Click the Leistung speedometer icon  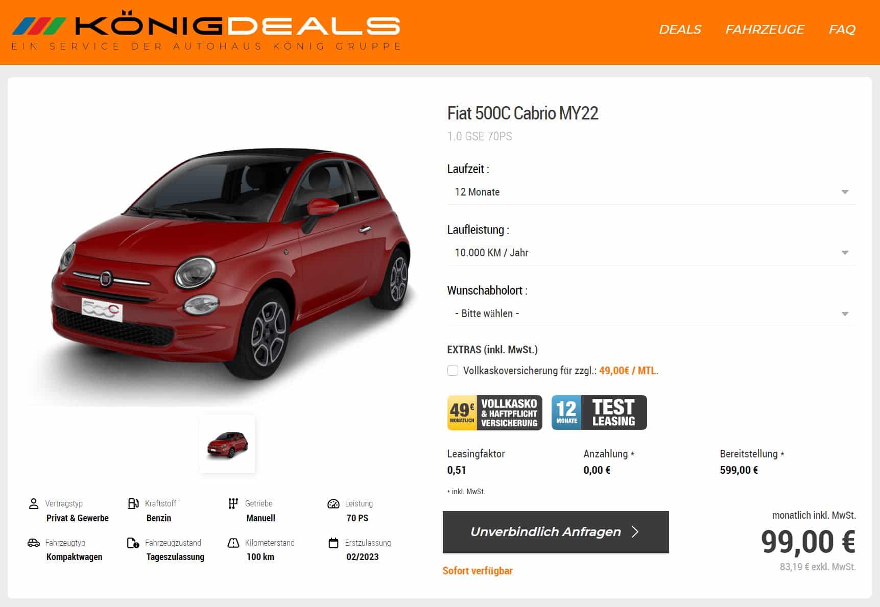333,504
